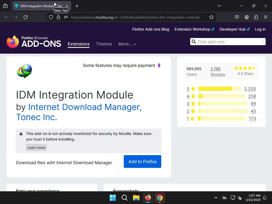Click the Add to Firefox button
Image resolution: width=272 pixels, height=204 pixels.
142,161
